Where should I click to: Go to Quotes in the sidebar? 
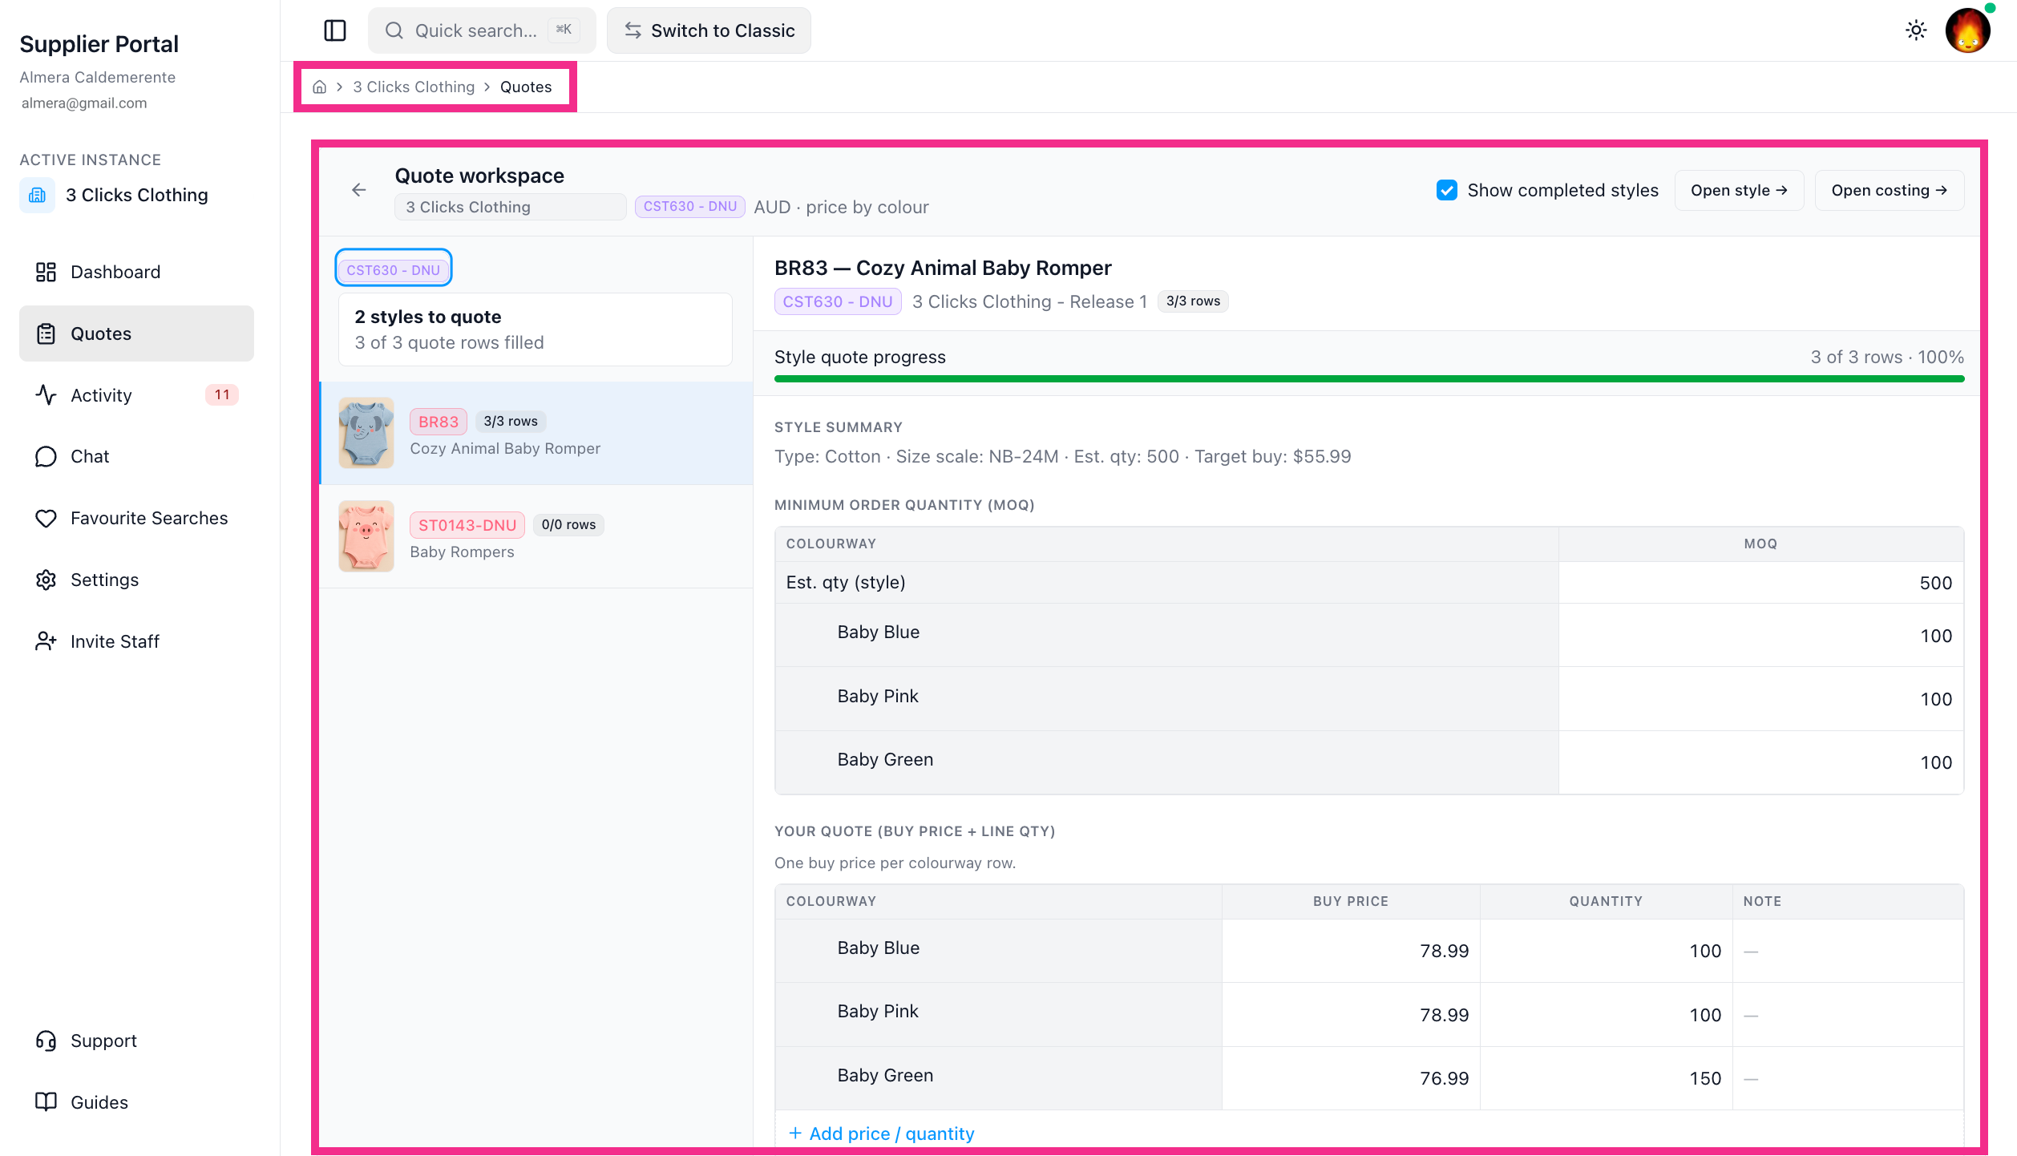[136, 333]
